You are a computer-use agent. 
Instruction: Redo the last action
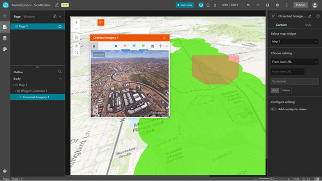[258, 5]
